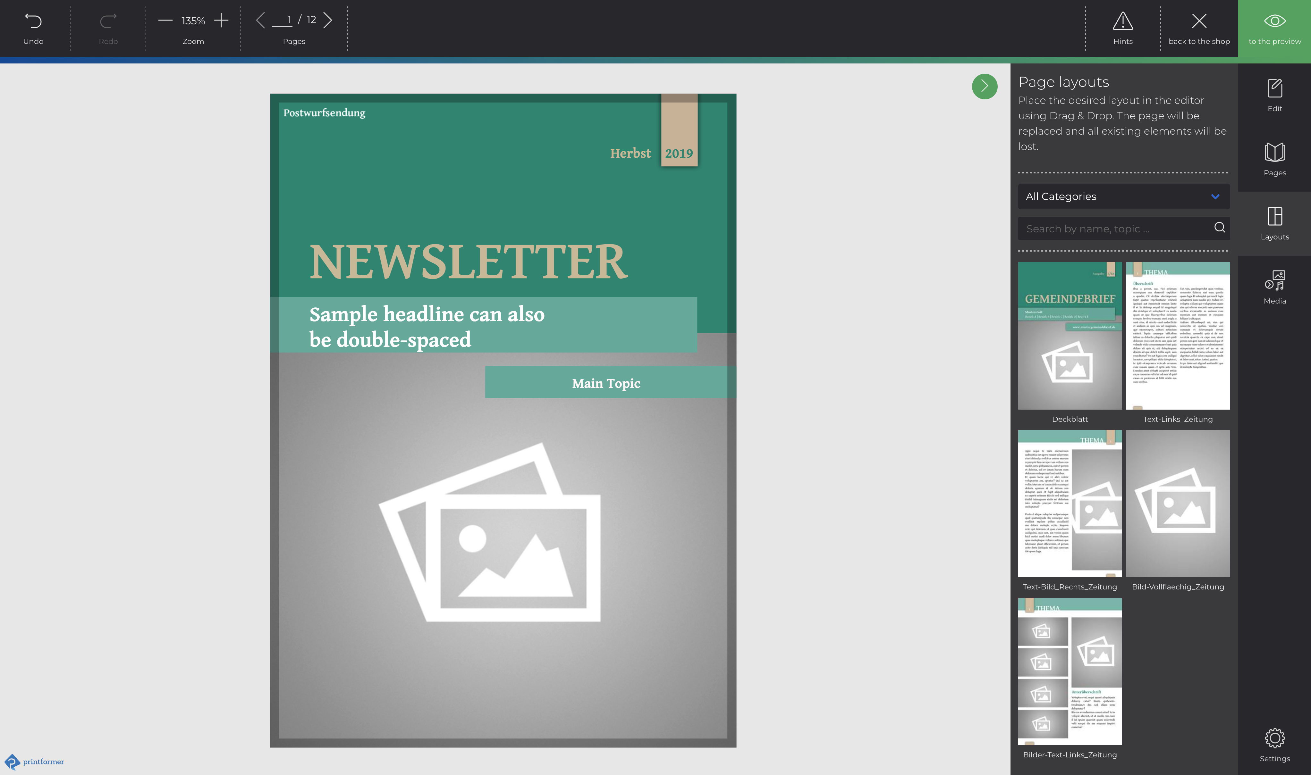Select the Deckblatt layout thumbnail
The width and height of the screenshot is (1311, 775).
pyautogui.click(x=1070, y=336)
